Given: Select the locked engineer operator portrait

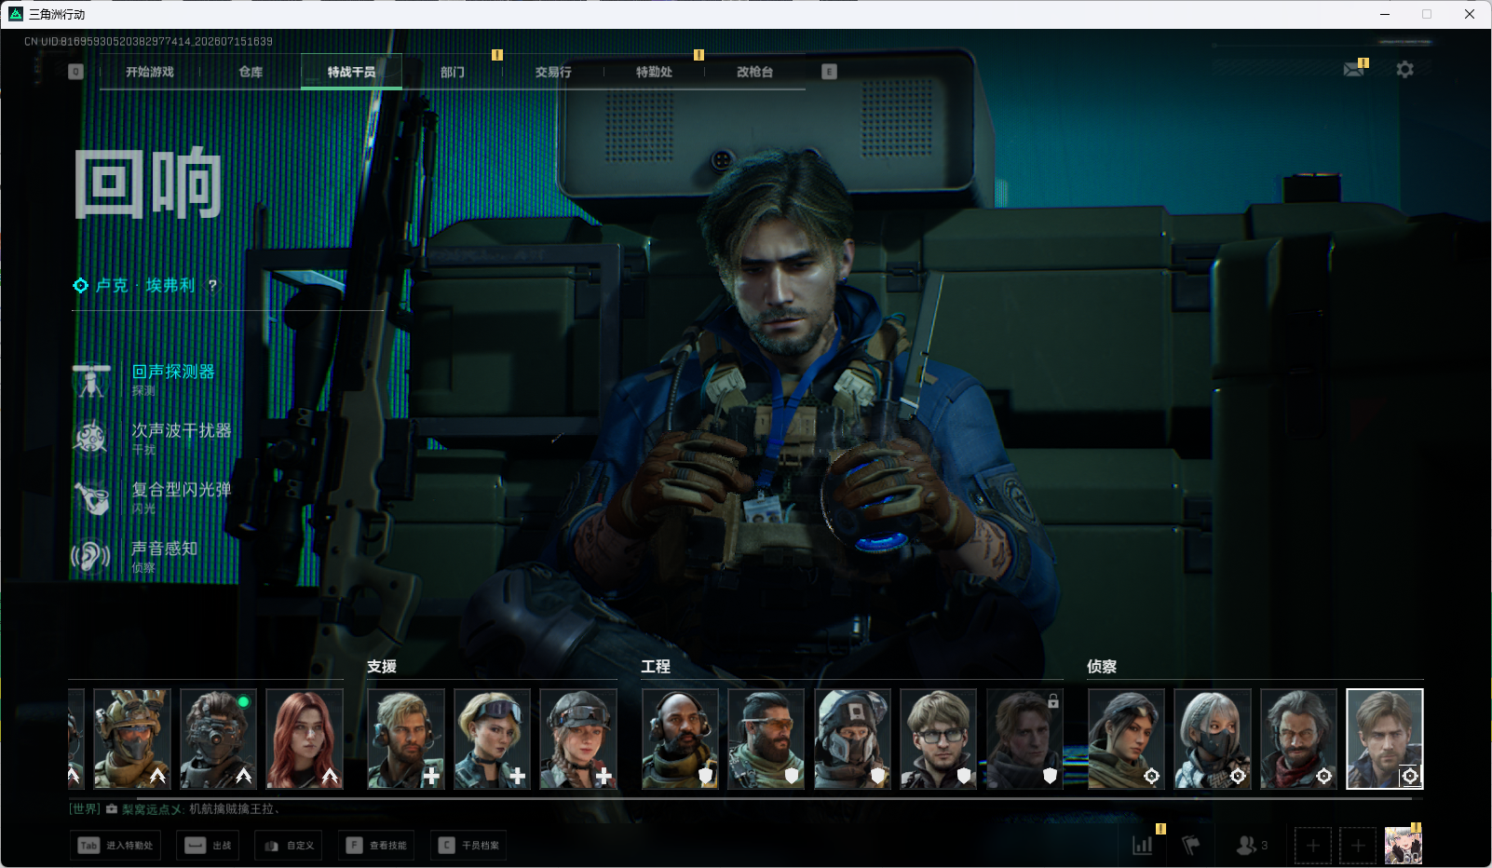Looking at the screenshot, I should point(1024,739).
